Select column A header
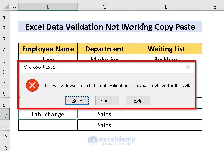 click(x=14, y=7)
